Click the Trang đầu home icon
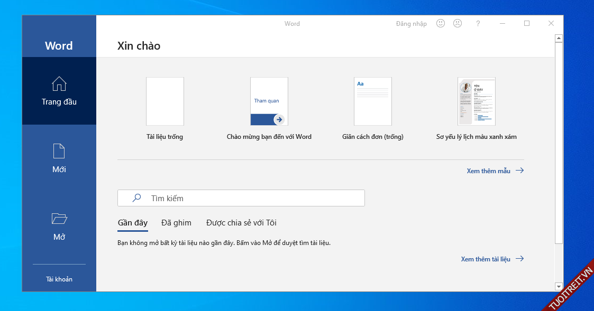Image resolution: width=594 pixels, height=311 pixels. pos(59,83)
